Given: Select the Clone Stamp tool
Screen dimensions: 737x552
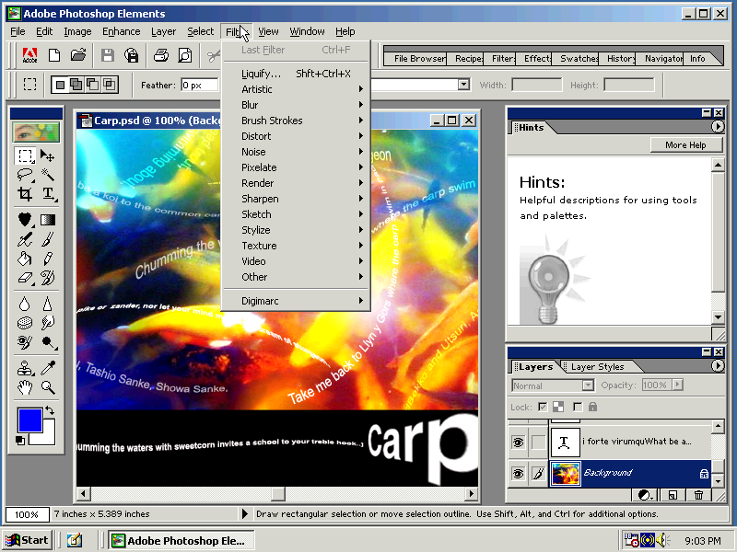Looking at the screenshot, I should click(x=25, y=369).
